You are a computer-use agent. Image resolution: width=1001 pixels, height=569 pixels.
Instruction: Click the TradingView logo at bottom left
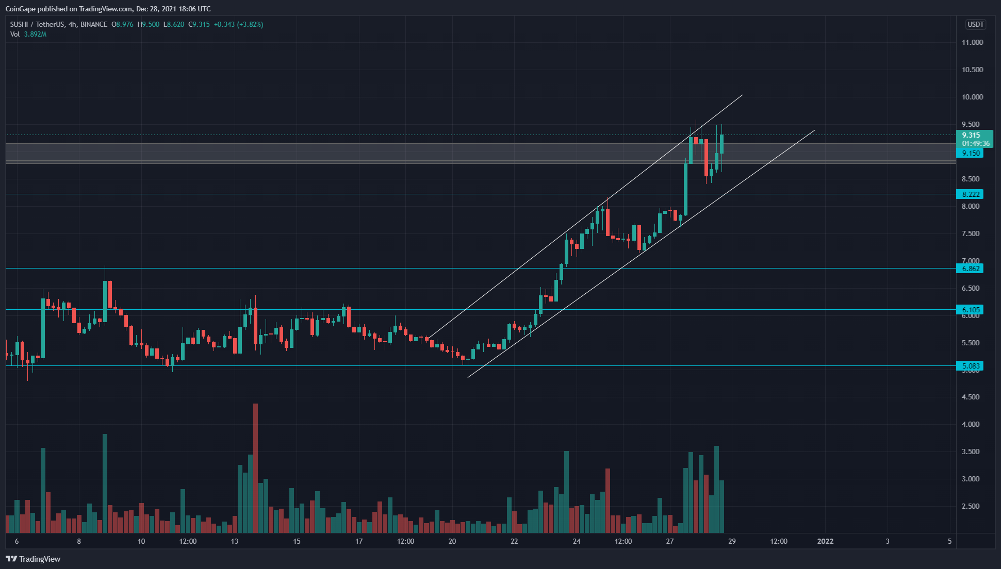(33, 559)
